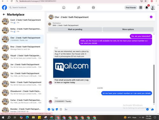
Task: Click the '2183806901 Thanks' message bubble
Action: tap(63, 101)
